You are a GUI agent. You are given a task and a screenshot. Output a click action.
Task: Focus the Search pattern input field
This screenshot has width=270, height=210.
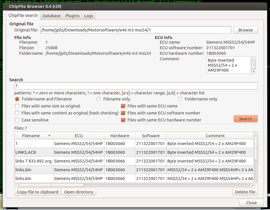136,86
